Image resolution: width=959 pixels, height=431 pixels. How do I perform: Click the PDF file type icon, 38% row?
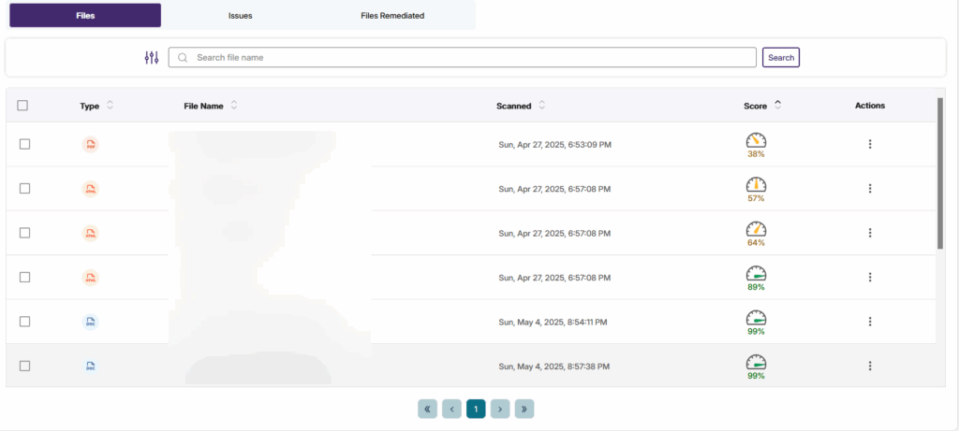tap(91, 145)
